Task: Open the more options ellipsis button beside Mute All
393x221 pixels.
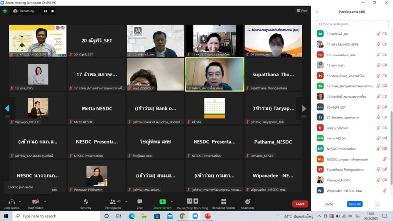Action: click(x=377, y=204)
